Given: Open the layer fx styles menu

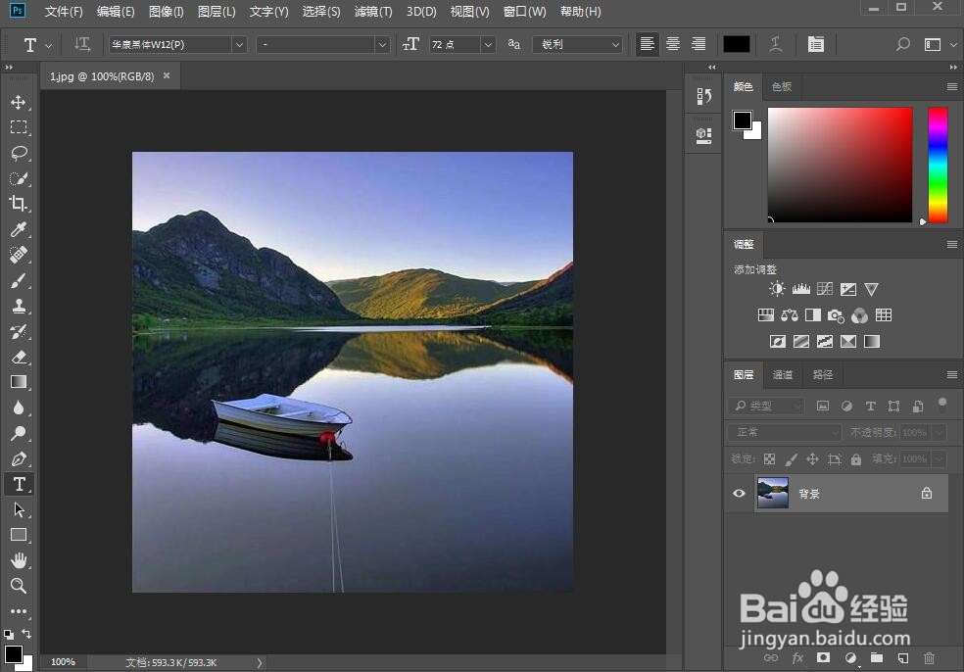Looking at the screenshot, I should point(798,658).
